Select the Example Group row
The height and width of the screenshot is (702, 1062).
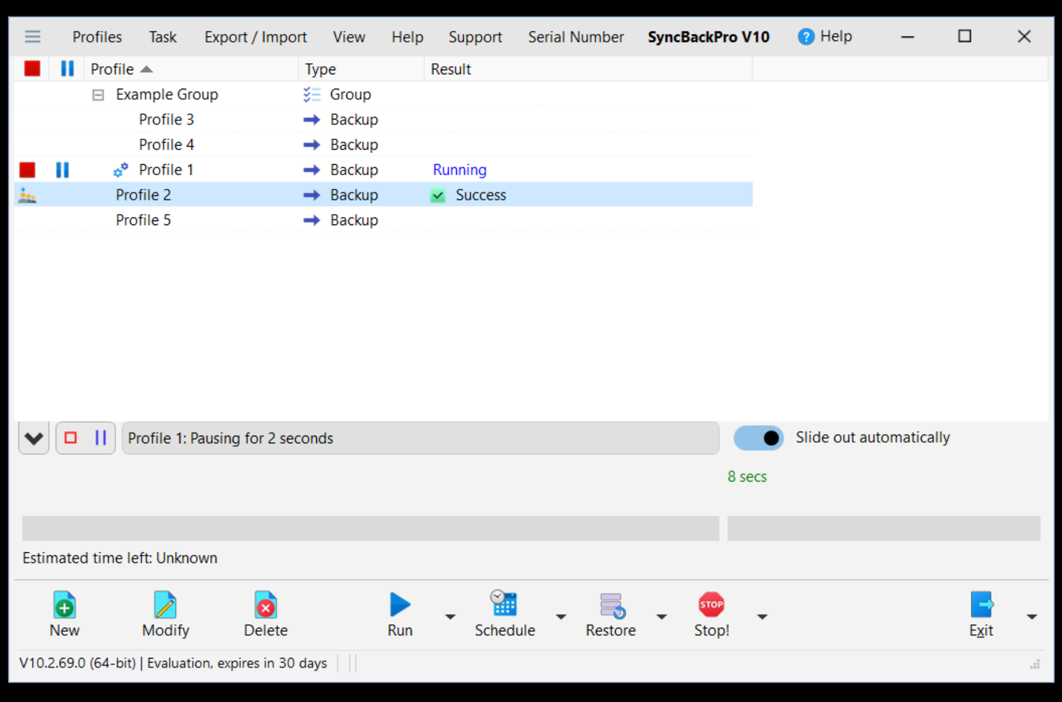coord(383,94)
